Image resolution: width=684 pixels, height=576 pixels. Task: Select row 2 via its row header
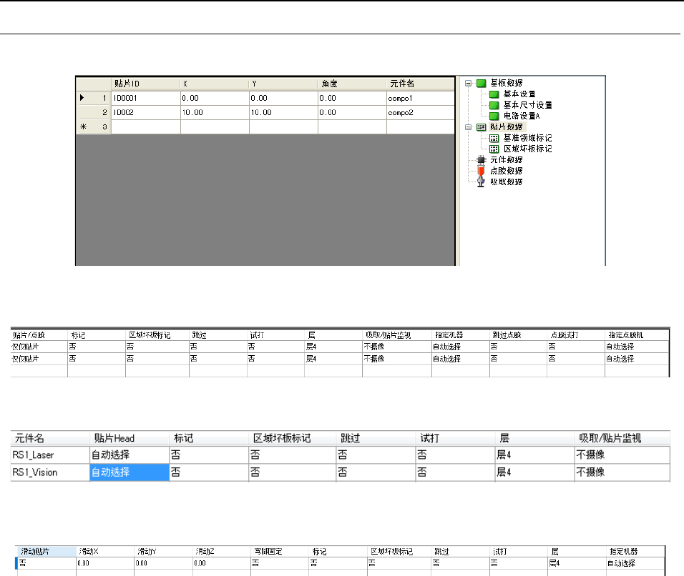(93, 112)
